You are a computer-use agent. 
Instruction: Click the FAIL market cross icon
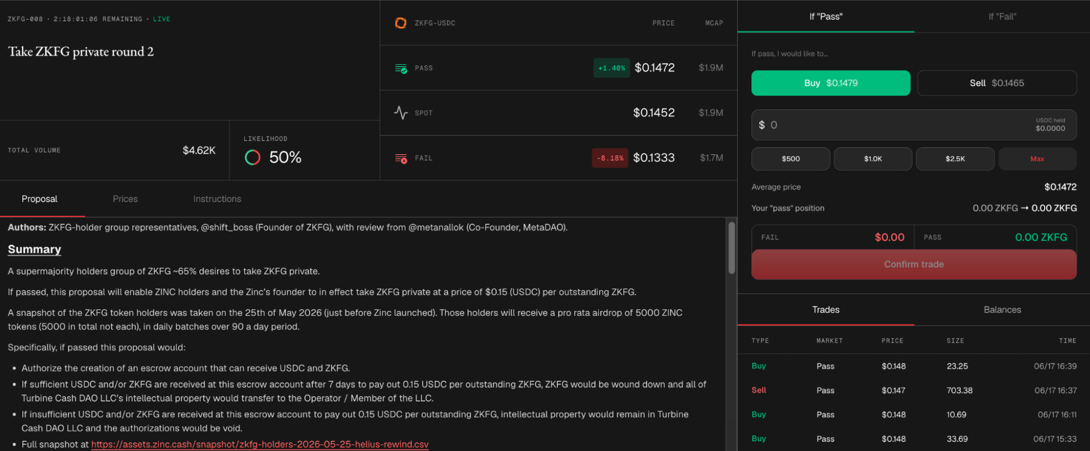(x=401, y=158)
